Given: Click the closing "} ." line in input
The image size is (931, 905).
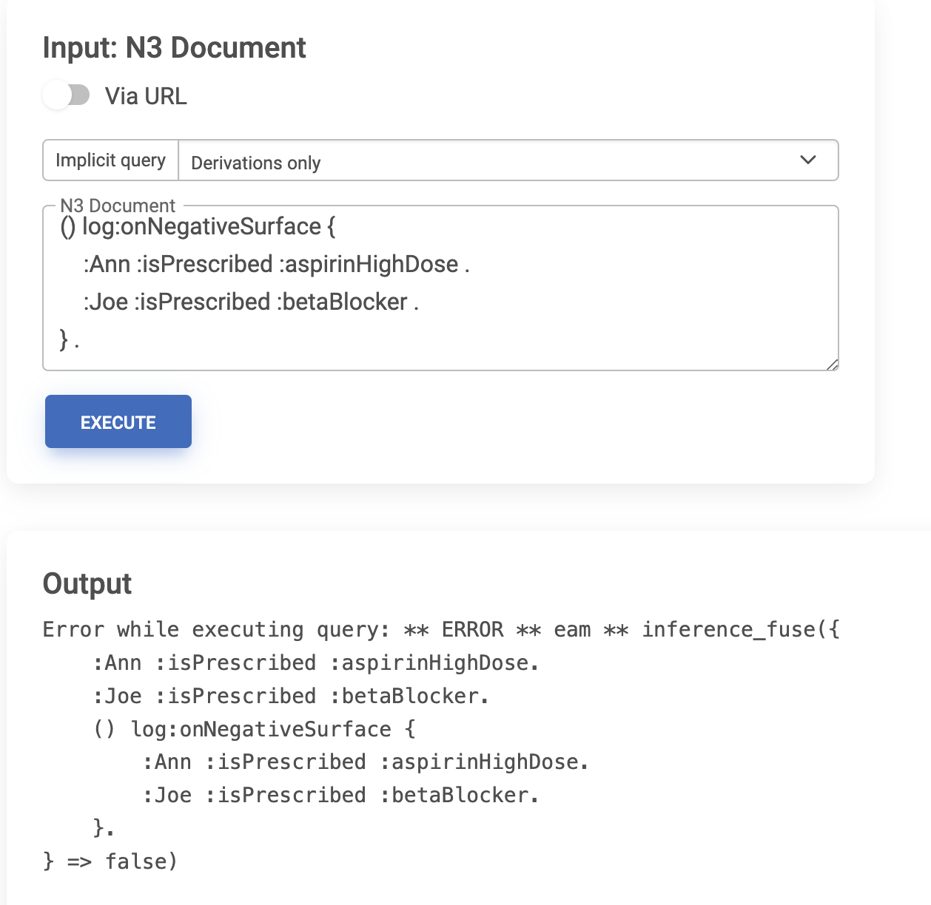Looking at the screenshot, I should pyautogui.click(x=69, y=340).
